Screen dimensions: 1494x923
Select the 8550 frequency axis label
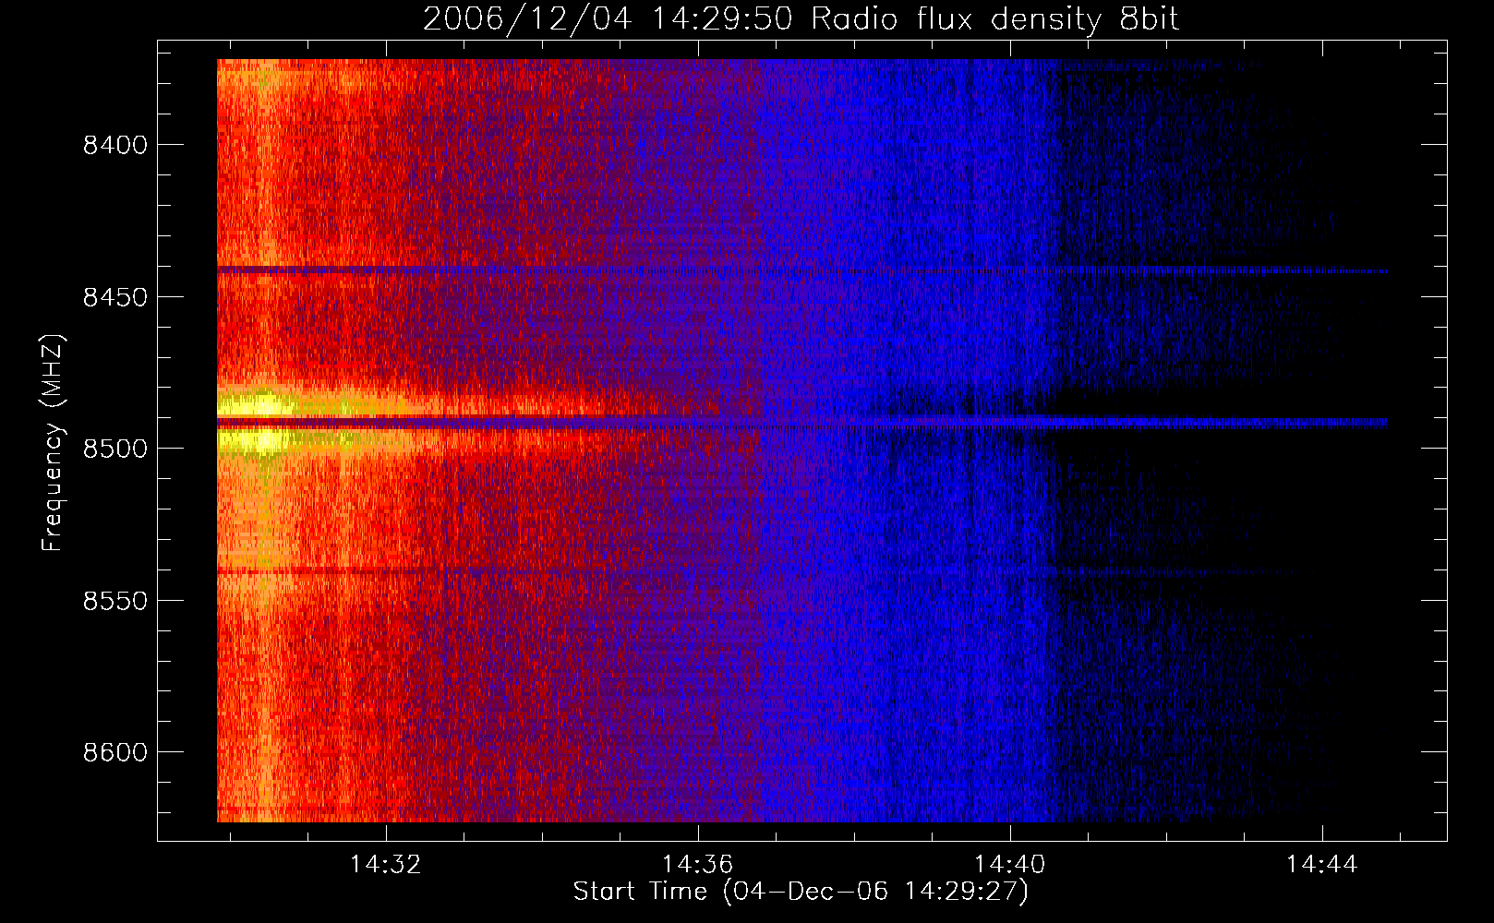pos(115,601)
